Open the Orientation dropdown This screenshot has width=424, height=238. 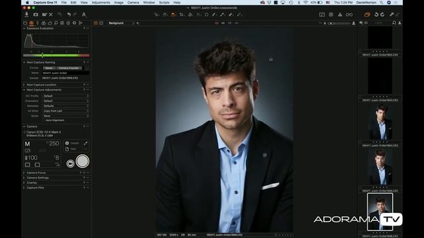pos(66,101)
